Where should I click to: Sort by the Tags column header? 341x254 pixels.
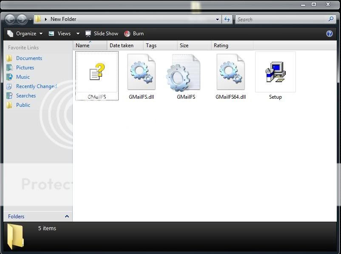tap(160, 46)
